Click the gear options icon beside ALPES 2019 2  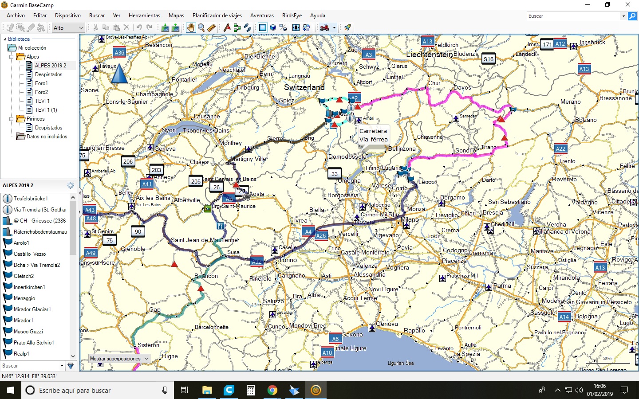tap(70, 185)
